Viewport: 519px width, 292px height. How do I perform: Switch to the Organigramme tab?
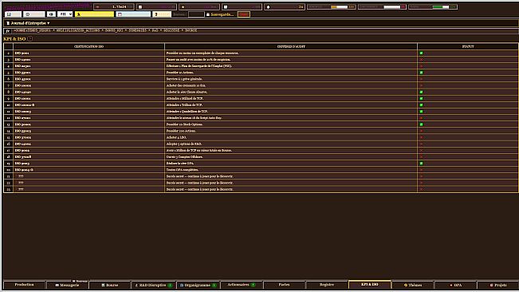[x=198, y=285]
